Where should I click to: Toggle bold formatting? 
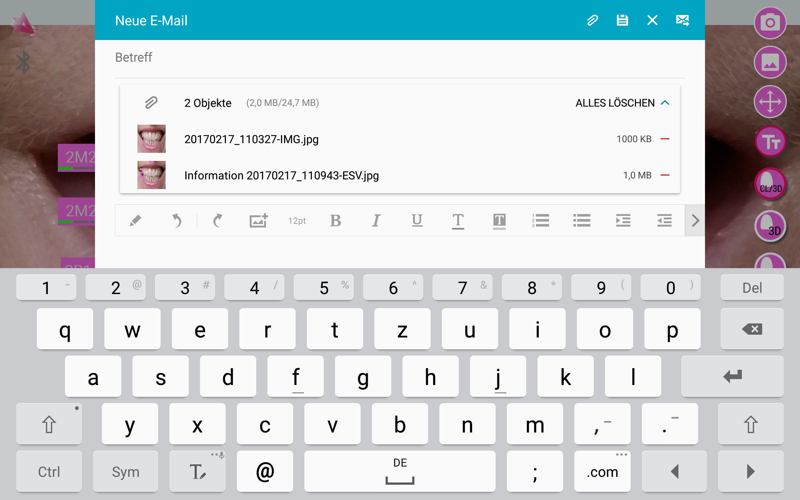tap(336, 221)
